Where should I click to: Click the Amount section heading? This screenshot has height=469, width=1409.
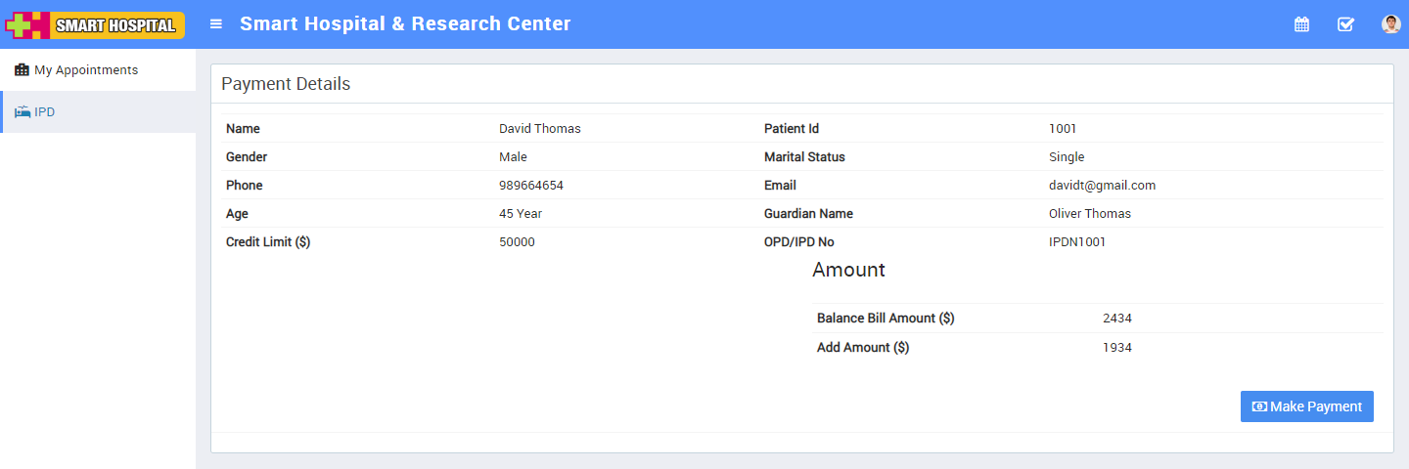tap(848, 271)
